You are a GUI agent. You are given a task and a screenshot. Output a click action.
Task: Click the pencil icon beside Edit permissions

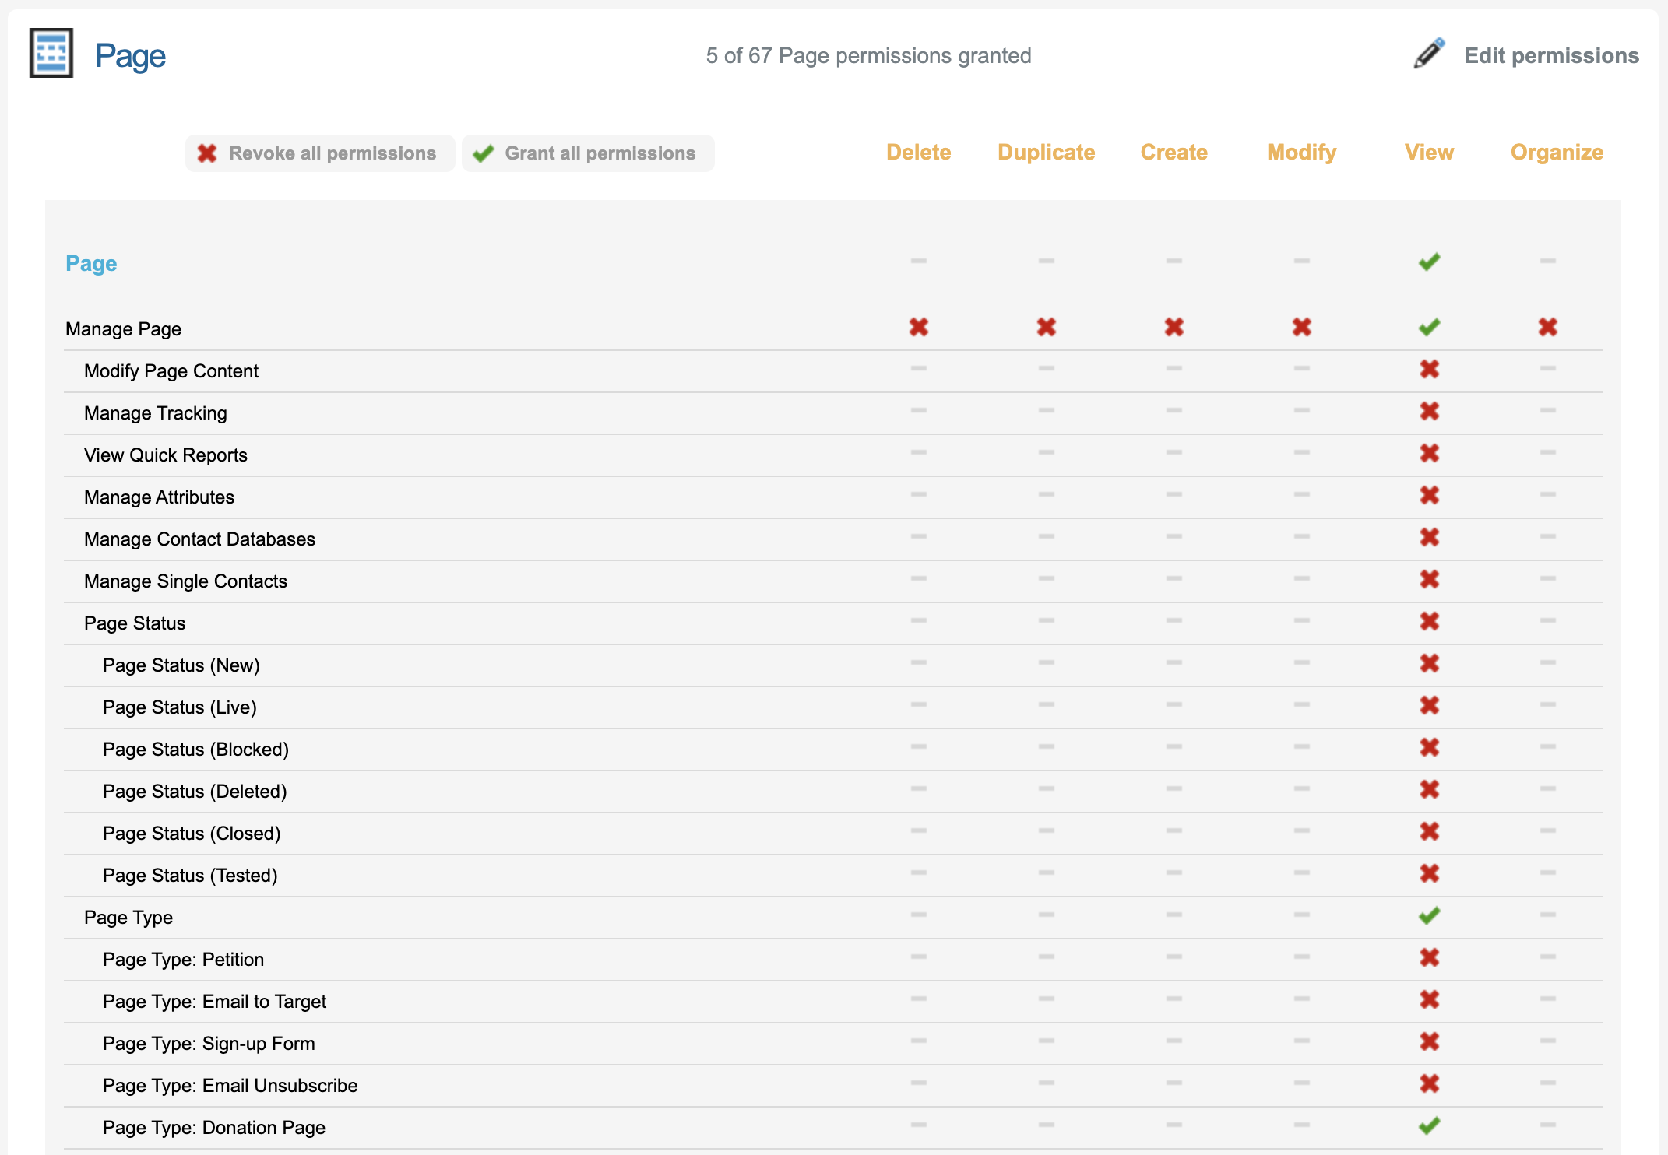1429,54
